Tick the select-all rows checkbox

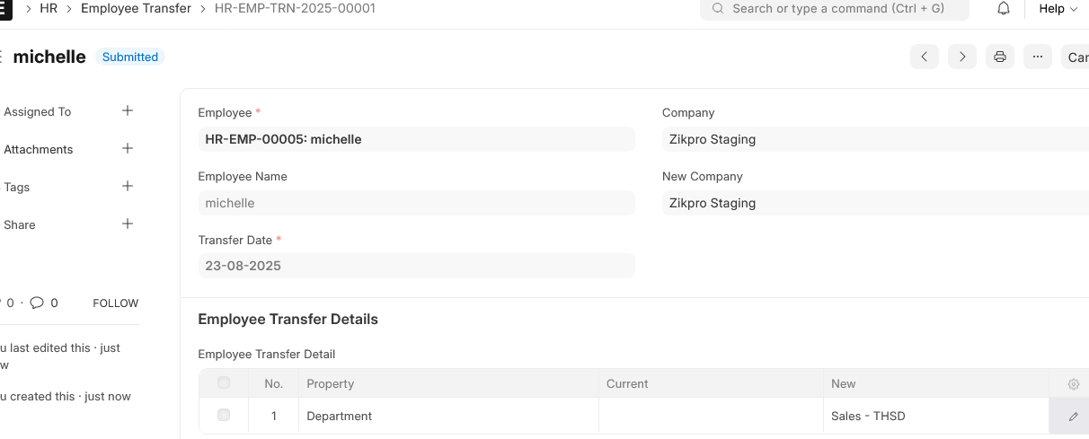[224, 383]
